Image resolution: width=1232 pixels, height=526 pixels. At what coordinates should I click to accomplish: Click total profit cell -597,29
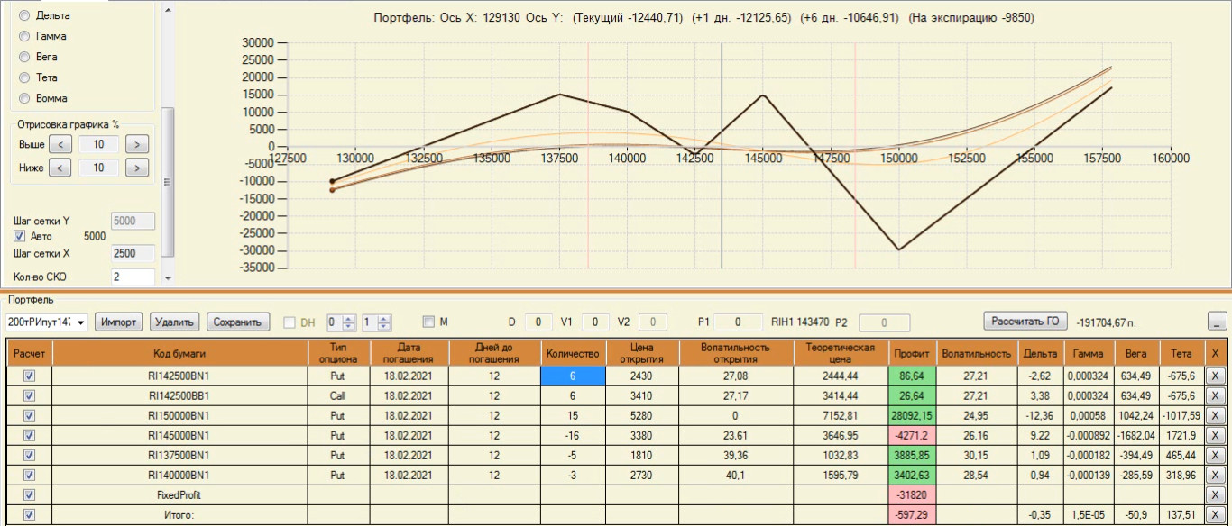(910, 514)
